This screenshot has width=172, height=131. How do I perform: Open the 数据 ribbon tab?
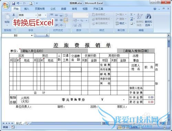click(64, 9)
